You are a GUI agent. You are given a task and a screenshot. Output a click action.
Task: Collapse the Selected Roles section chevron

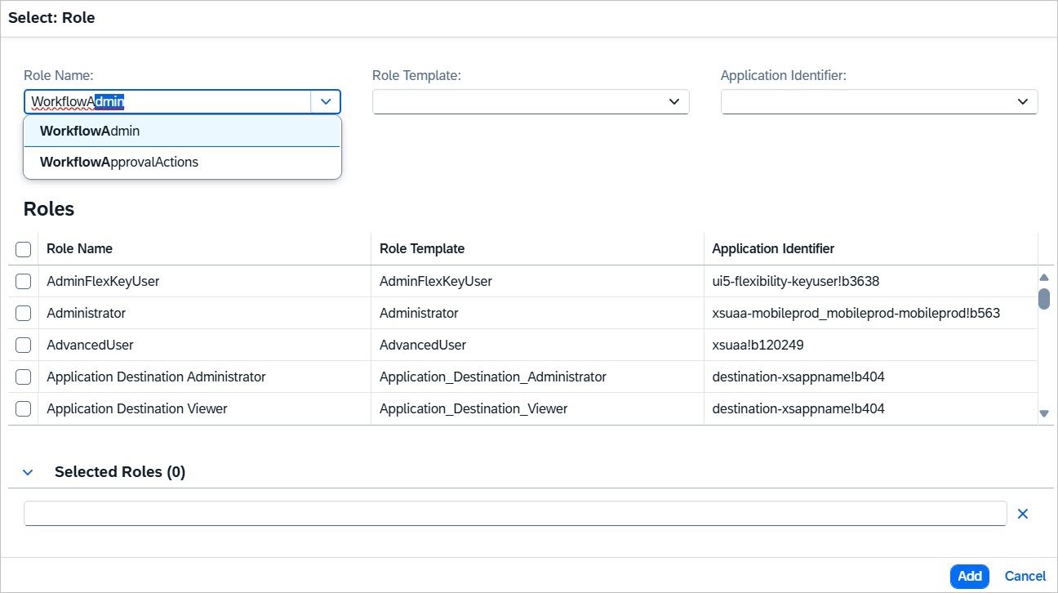point(28,472)
